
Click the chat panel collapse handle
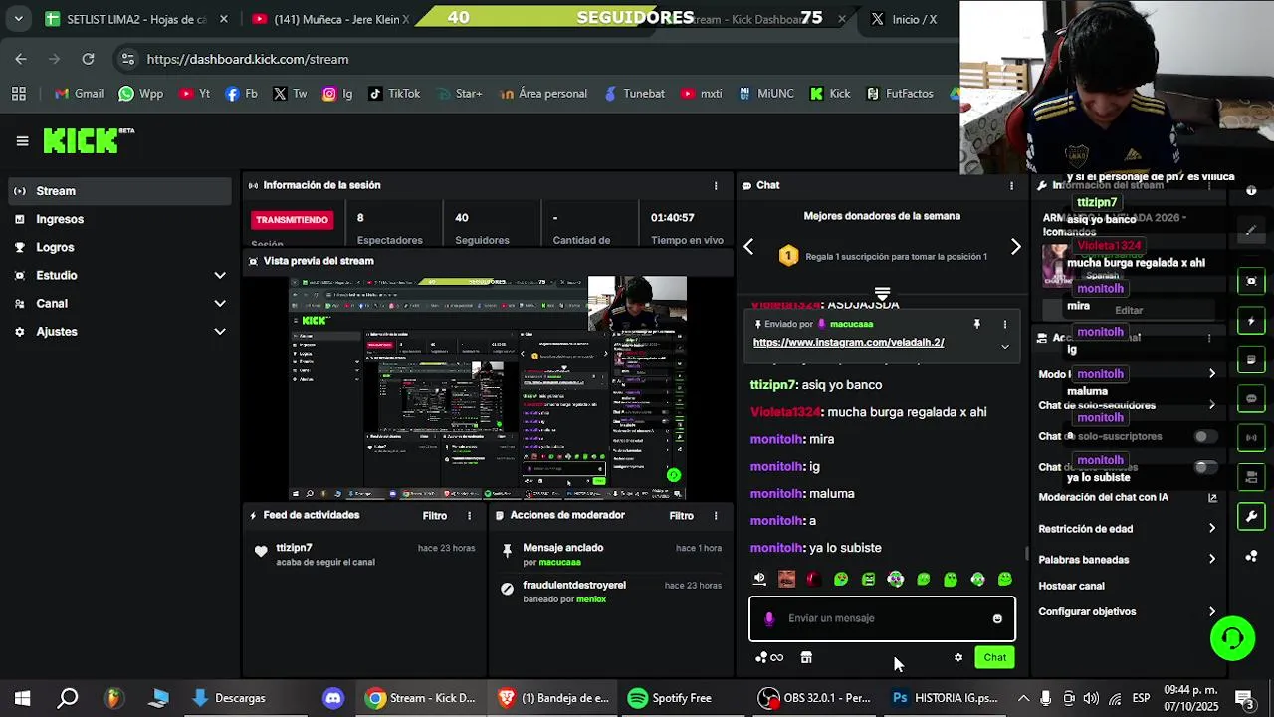[x=882, y=294]
